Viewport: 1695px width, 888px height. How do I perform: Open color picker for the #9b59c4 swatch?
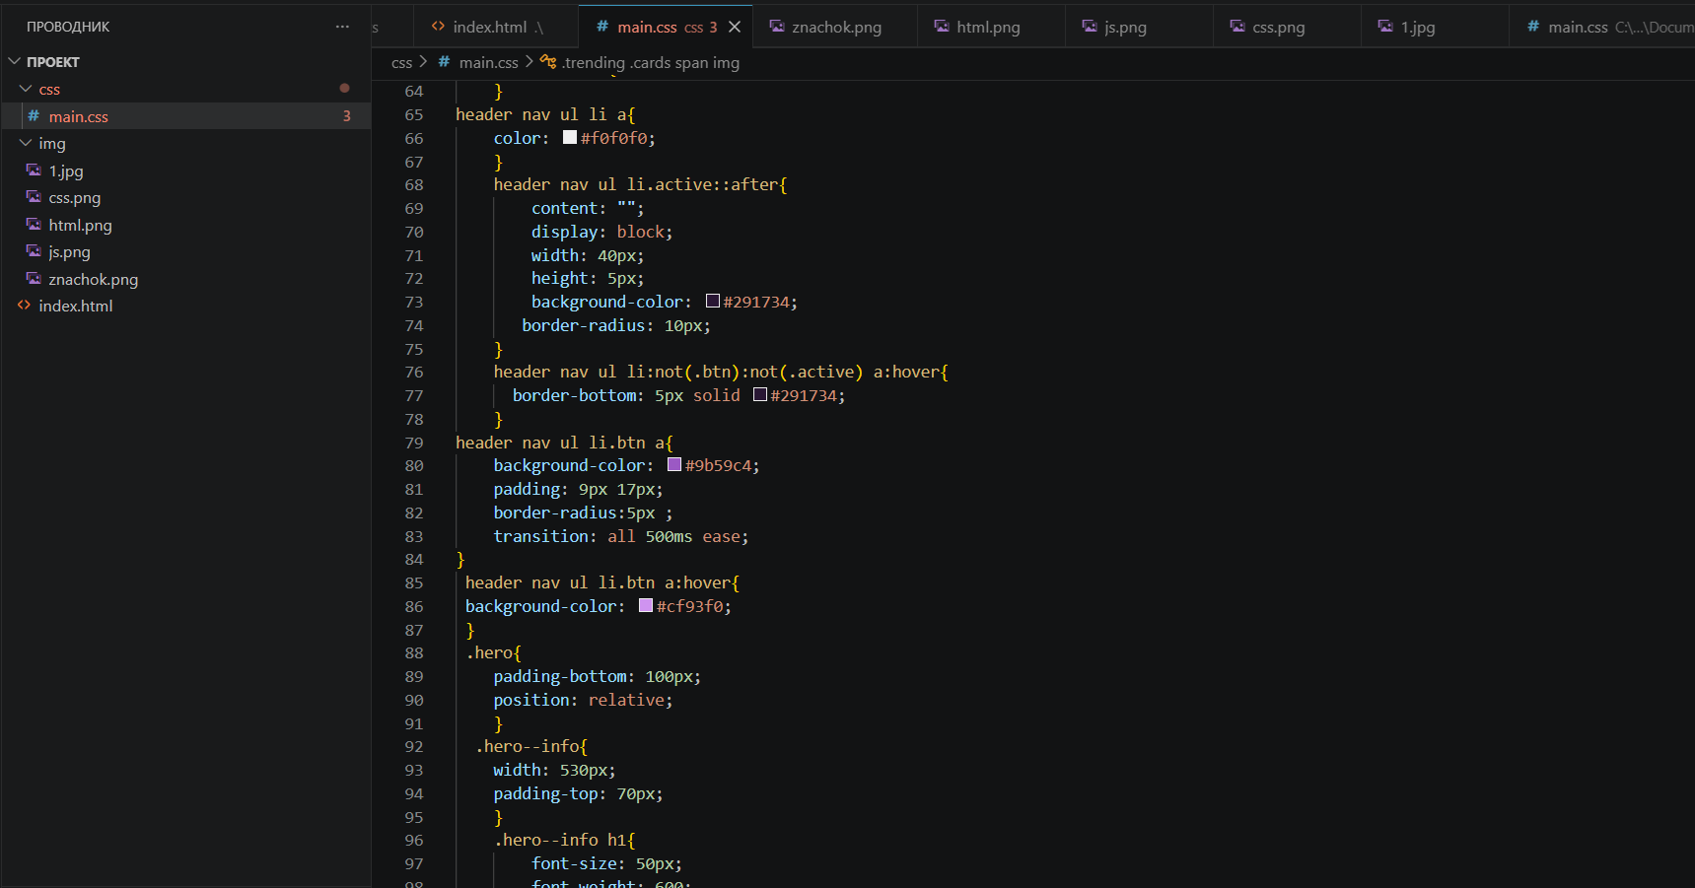point(674,465)
